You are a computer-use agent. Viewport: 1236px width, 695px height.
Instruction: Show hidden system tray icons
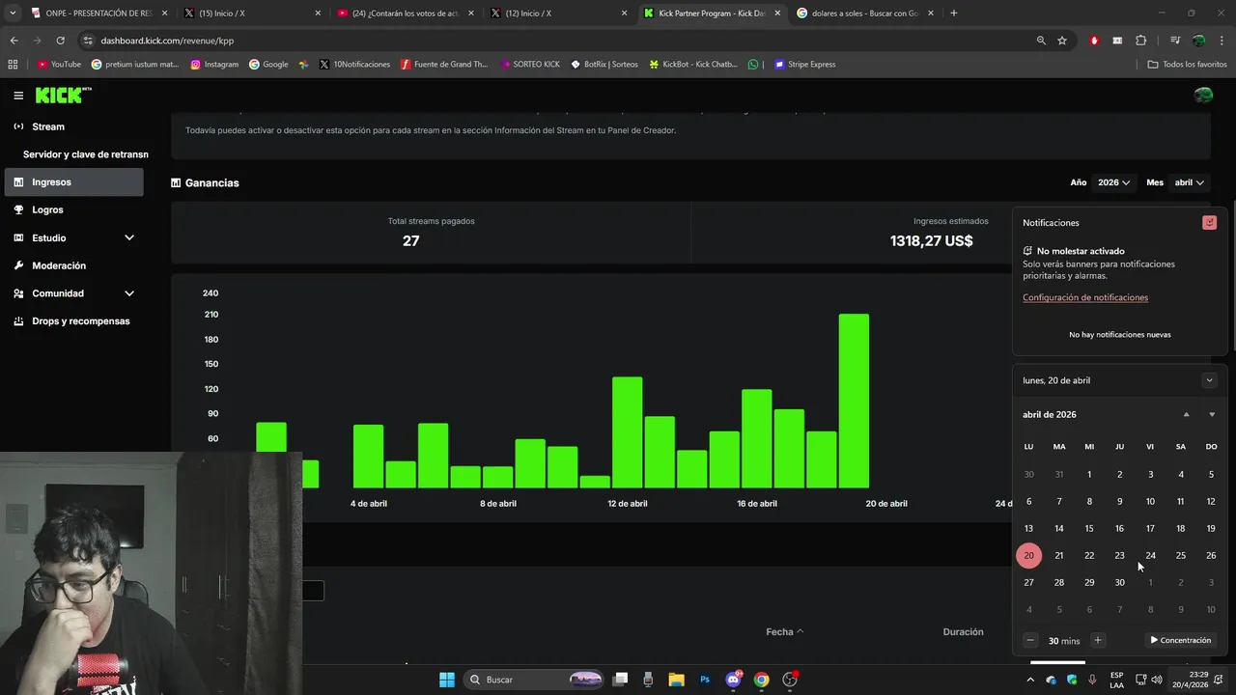(1030, 680)
